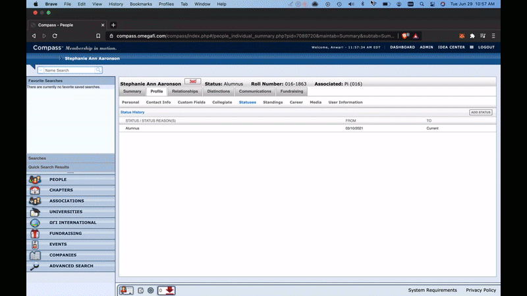Select the Alumnus status row

pyautogui.click(x=307, y=128)
